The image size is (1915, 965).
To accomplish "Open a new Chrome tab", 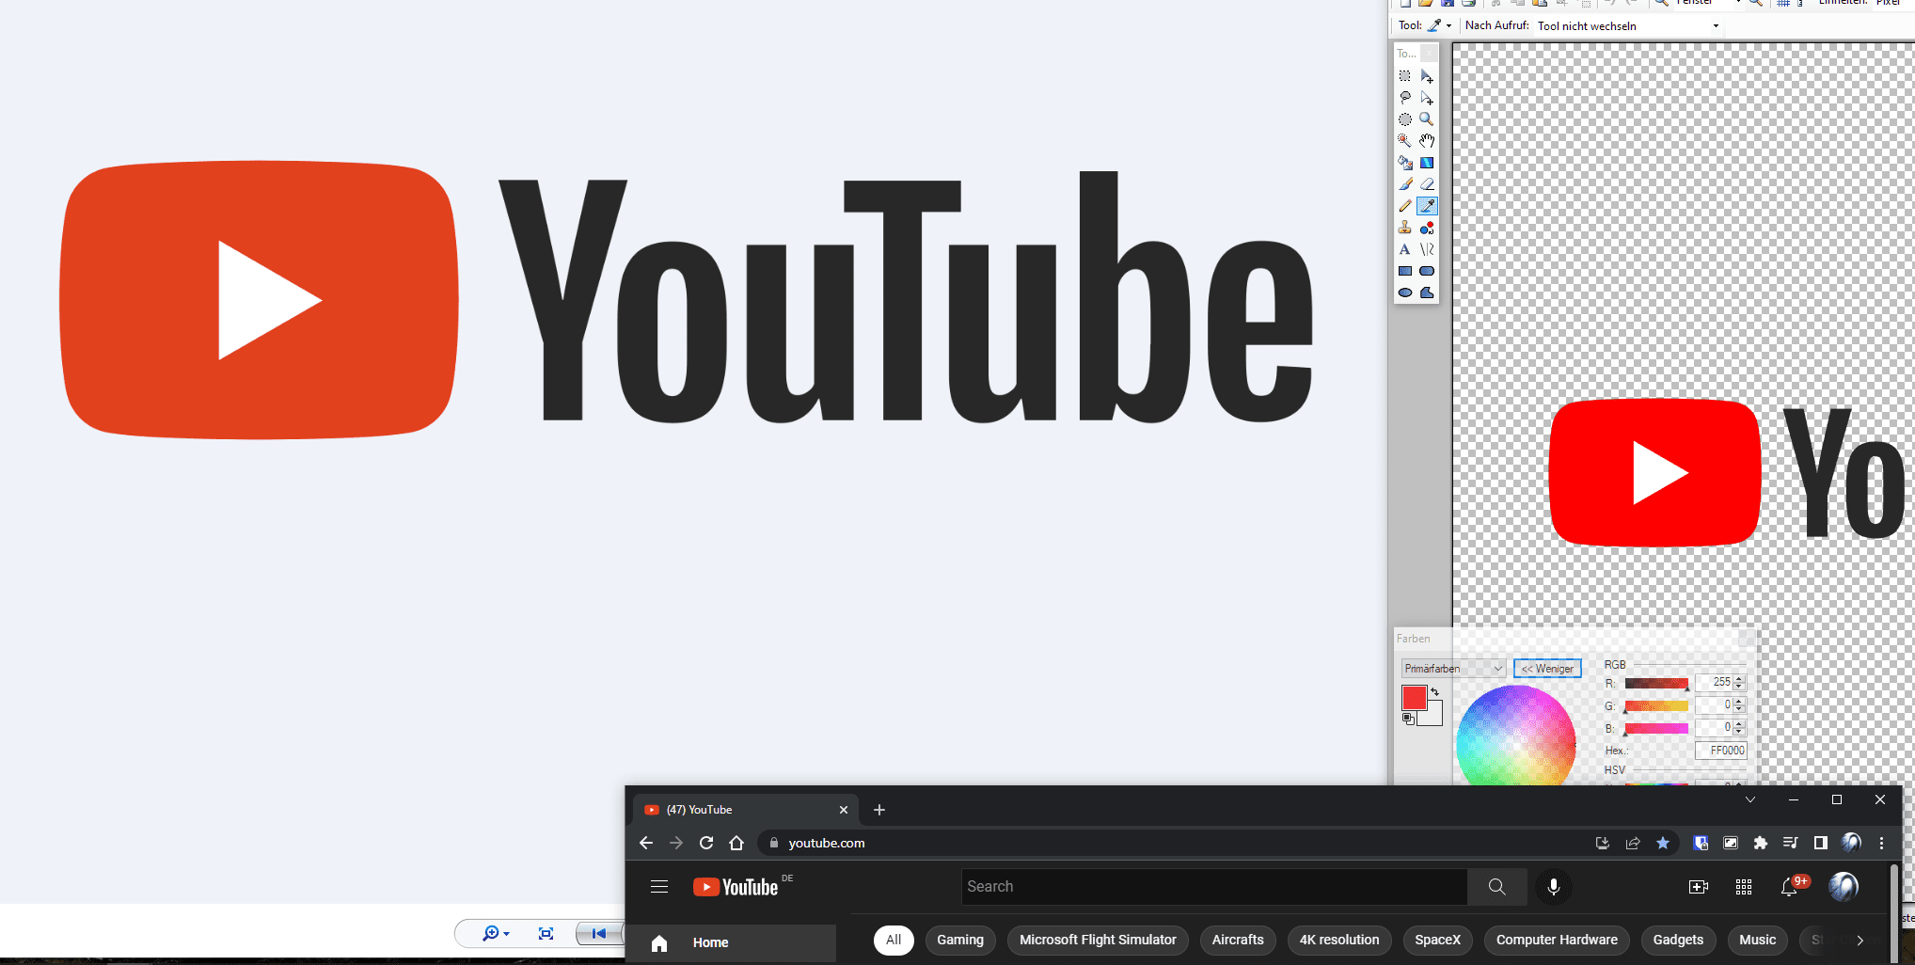I will pyautogui.click(x=879, y=810).
